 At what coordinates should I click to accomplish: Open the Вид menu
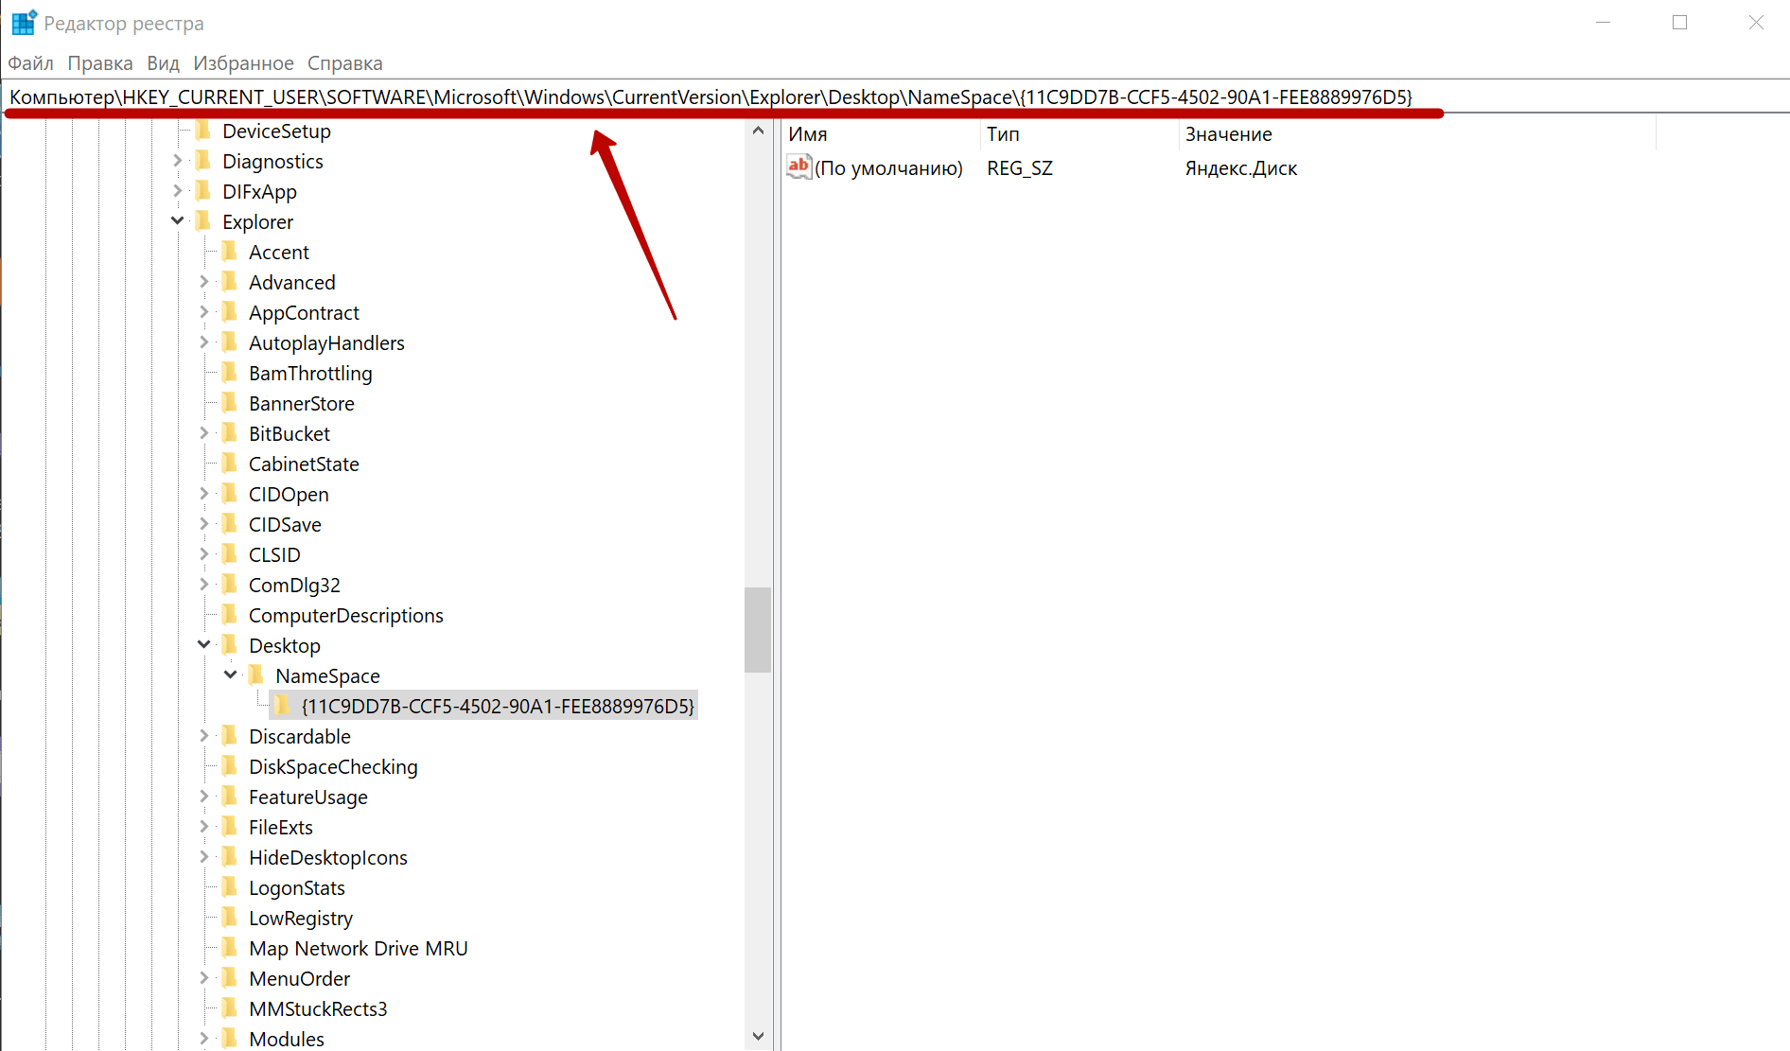click(163, 63)
